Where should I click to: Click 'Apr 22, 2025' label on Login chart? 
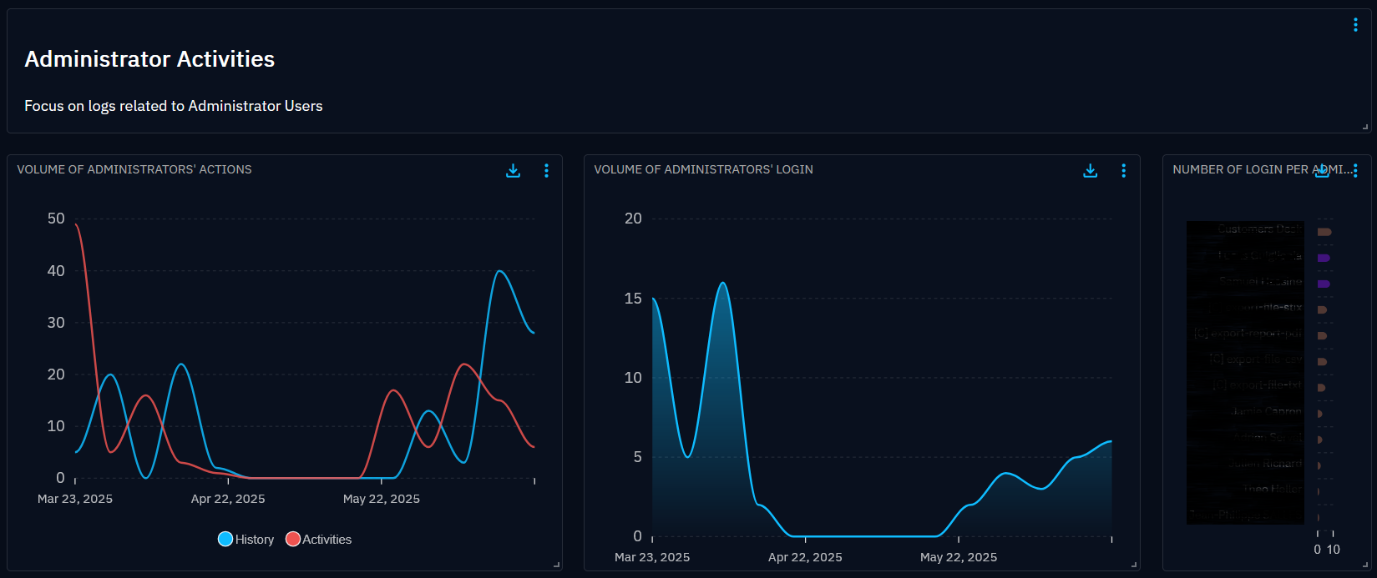pyautogui.click(x=805, y=557)
